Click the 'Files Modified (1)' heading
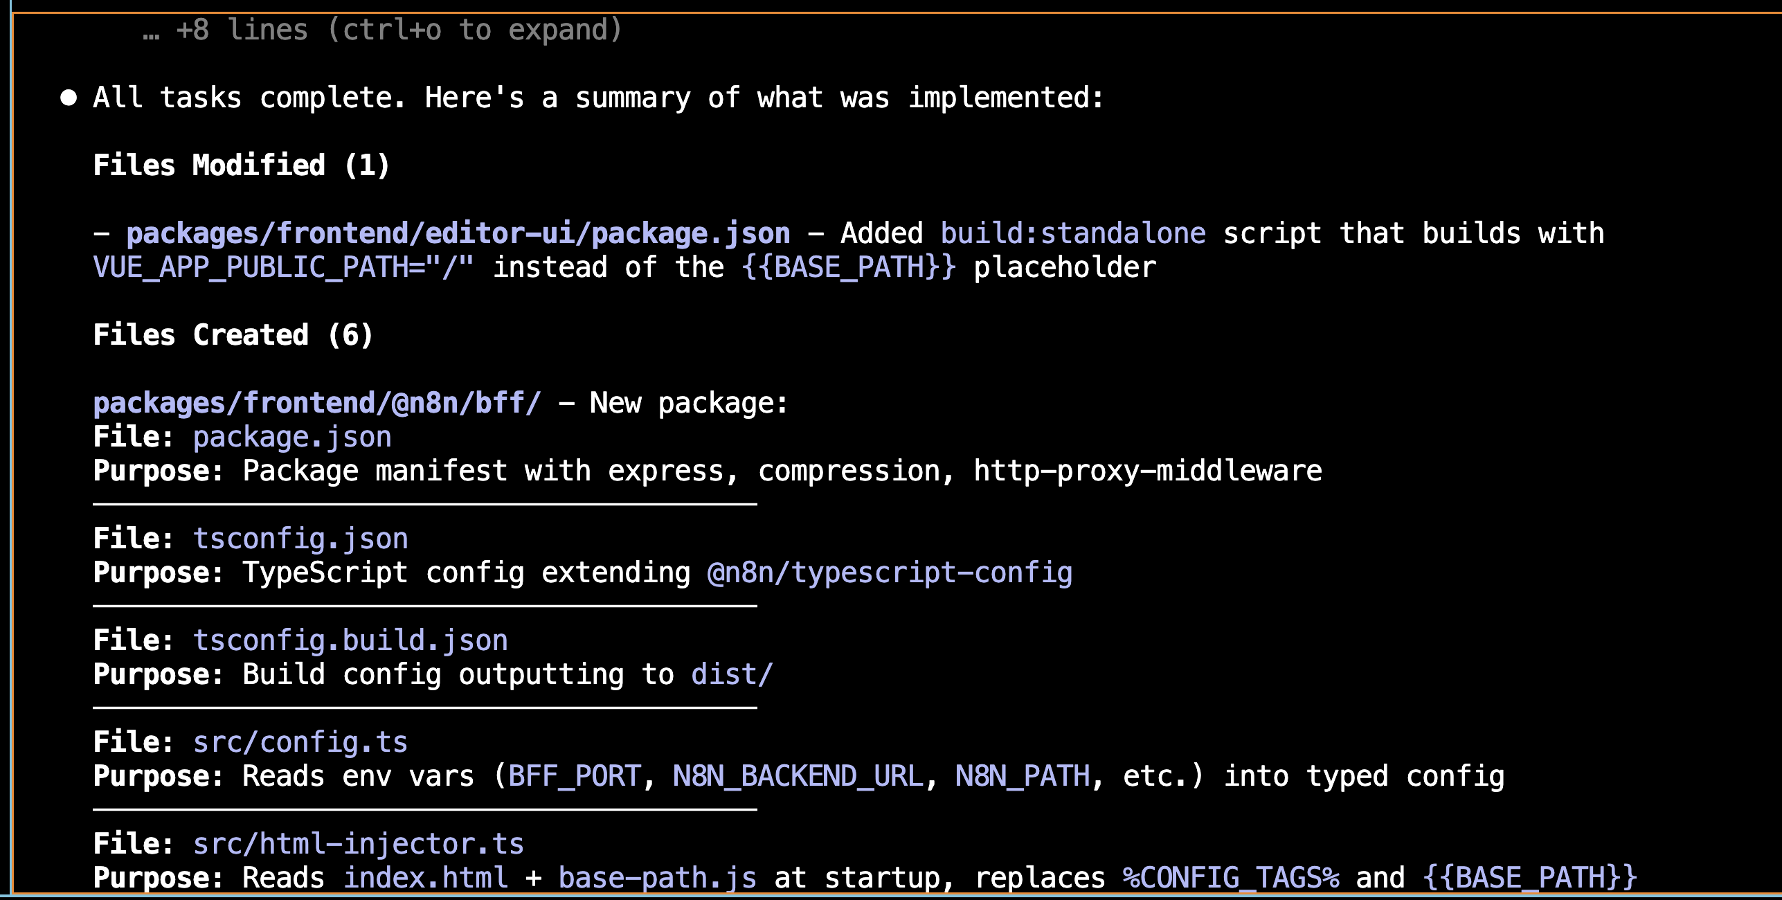 coord(242,165)
